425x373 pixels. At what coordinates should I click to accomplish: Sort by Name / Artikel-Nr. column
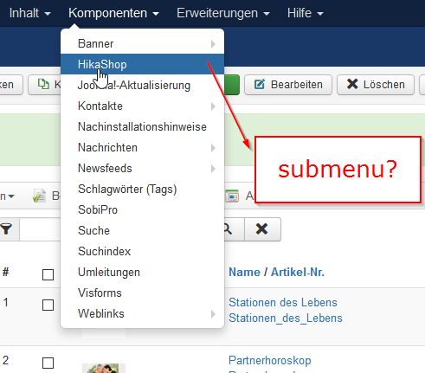tap(276, 272)
